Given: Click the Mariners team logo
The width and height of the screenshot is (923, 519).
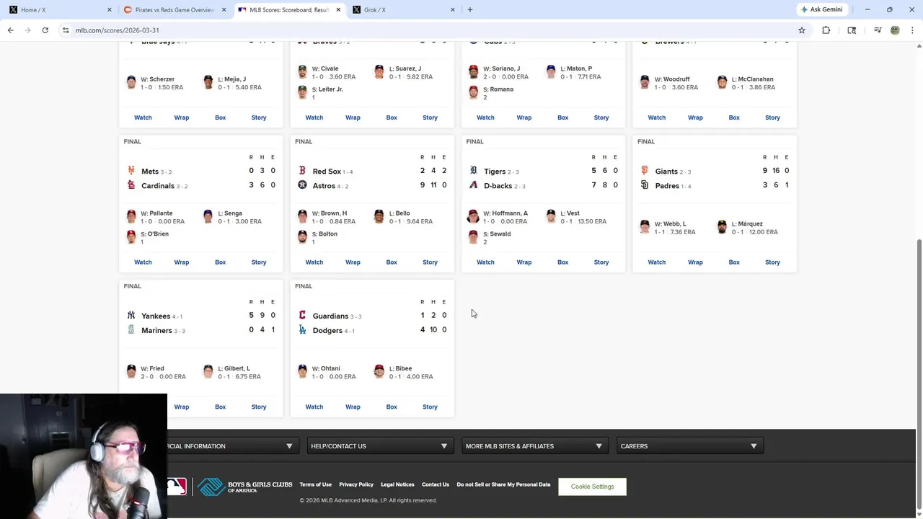Looking at the screenshot, I should [131, 329].
